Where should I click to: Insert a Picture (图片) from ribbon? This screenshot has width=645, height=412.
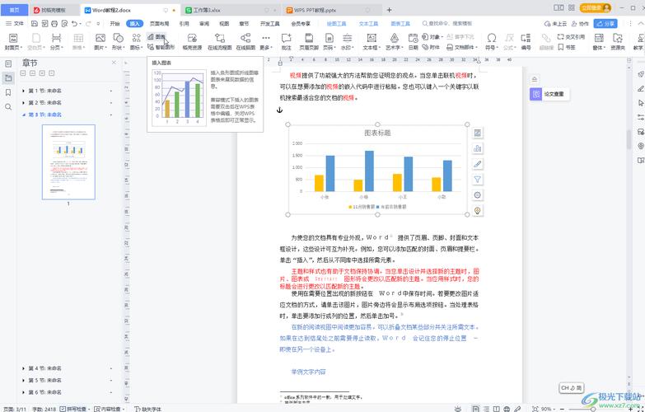(x=100, y=42)
